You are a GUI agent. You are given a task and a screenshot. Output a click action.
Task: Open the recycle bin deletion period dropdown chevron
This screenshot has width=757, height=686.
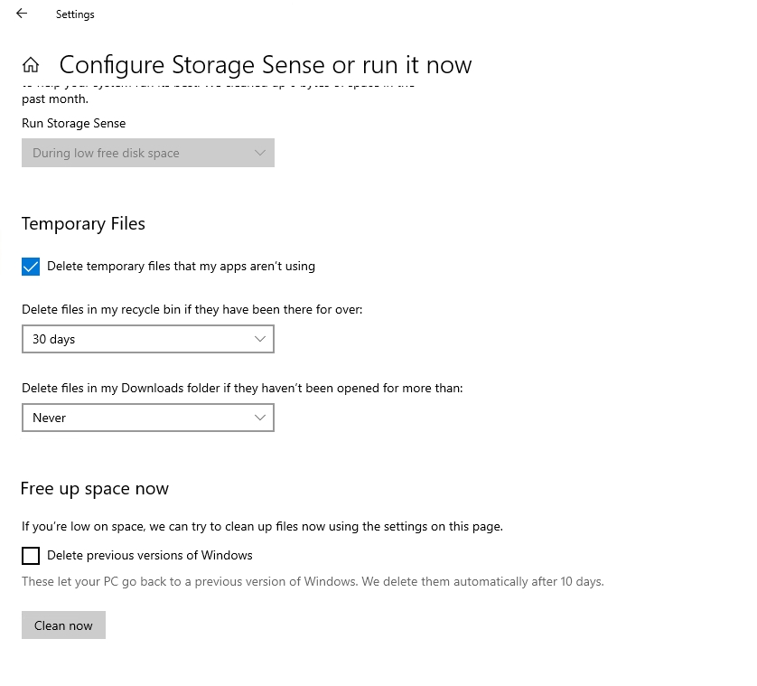(260, 339)
